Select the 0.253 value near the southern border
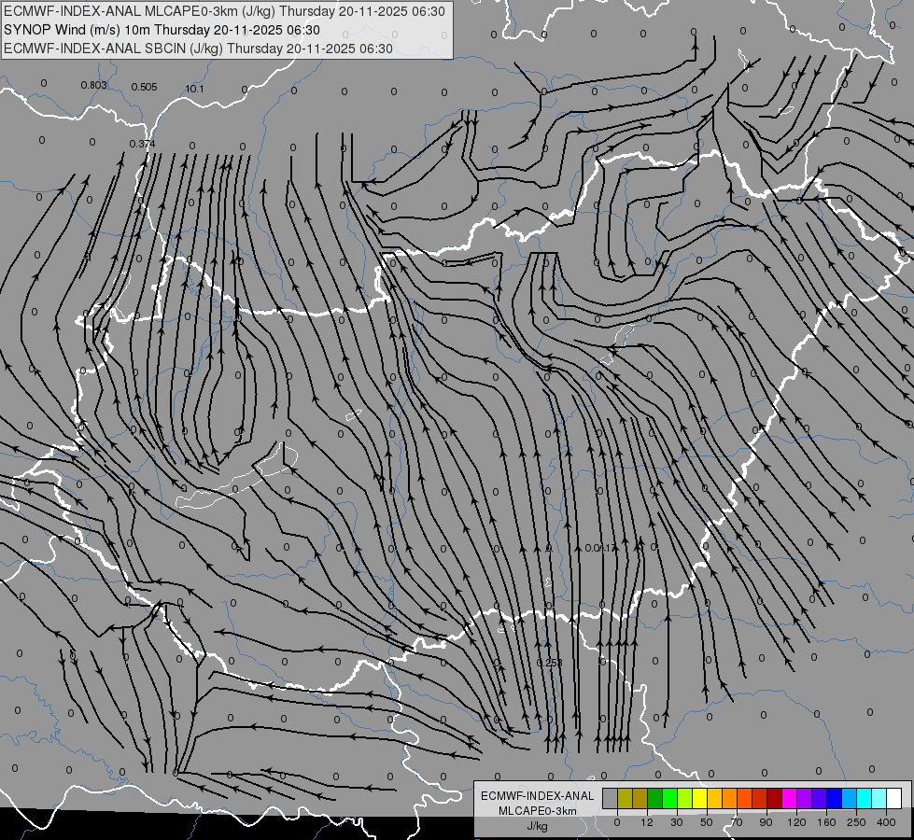914x840 pixels. tap(550, 663)
